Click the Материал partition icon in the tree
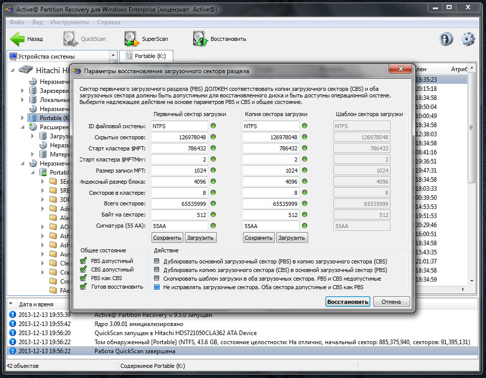This screenshot has width=486, height=378. [x=43, y=154]
